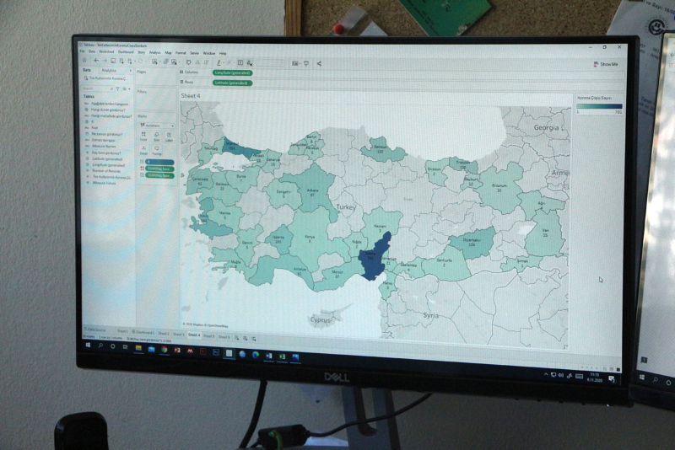This screenshot has width=675, height=450.
Task: Go to the Data Source tab
Action: pyautogui.click(x=95, y=331)
